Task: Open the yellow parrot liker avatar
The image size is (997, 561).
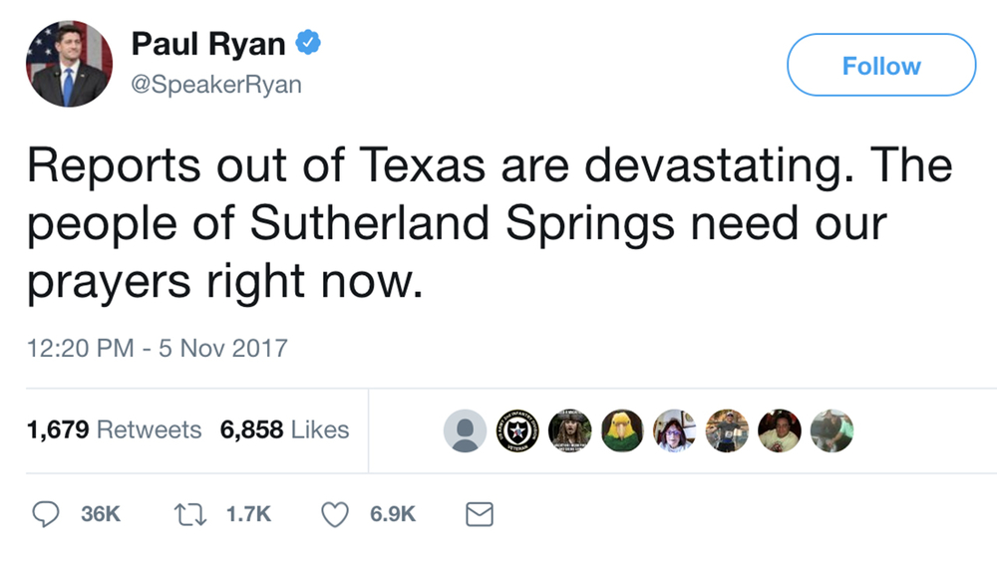Action: pyautogui.click(x=622, y=430)
